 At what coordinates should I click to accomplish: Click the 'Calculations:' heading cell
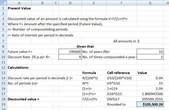click(x=18, y=68)
